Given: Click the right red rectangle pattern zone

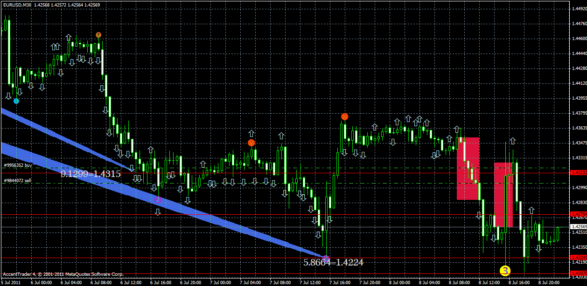Looking at the screenshot, I should (x=503, y=193).
